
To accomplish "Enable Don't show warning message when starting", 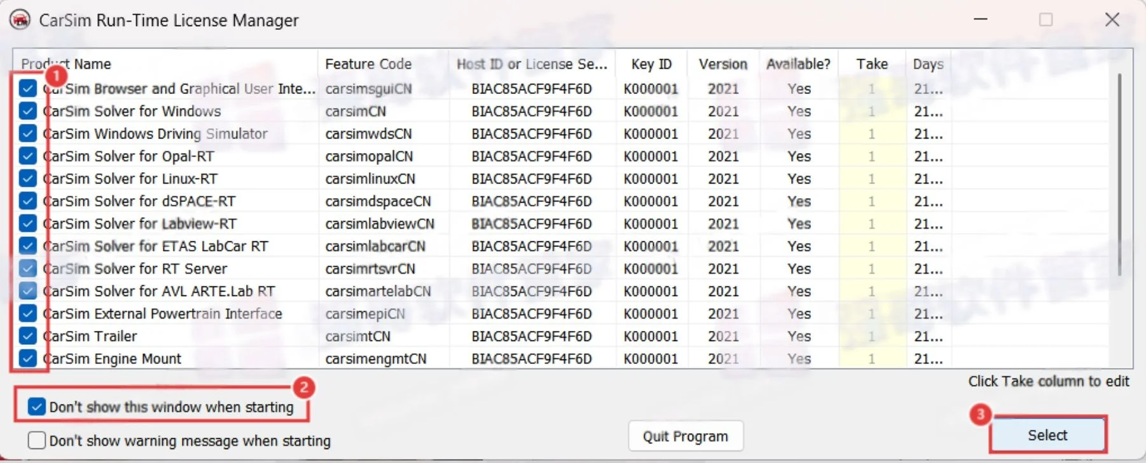I will (37, 440).
